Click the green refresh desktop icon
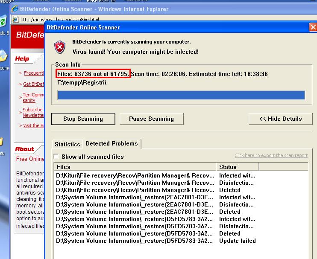 tap(3, 21)
